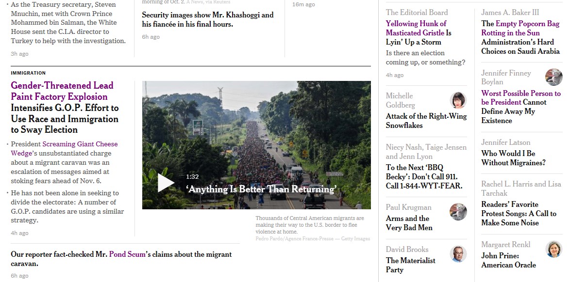Click Paul Krugman's author avatar
The image size is (570, 282).
pyautogui.click(x=458, y=212)
